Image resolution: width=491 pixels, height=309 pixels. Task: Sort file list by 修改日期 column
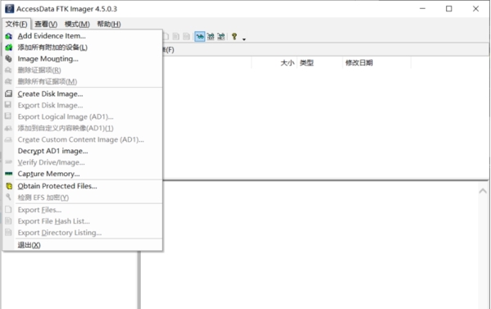tap(377, 63)
